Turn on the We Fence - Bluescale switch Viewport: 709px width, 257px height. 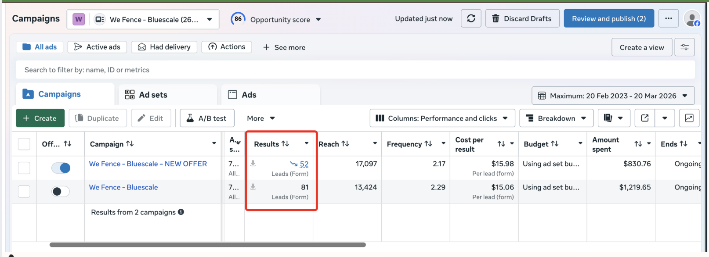coord(61,191)
